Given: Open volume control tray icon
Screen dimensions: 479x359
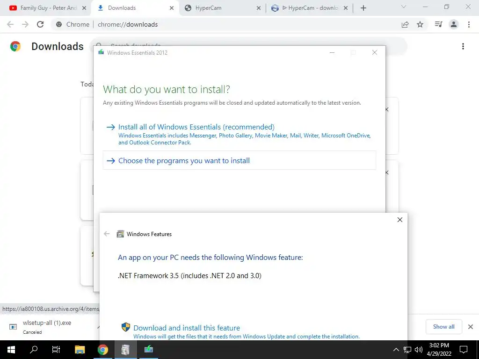Looking at the screenshot, I should click(419, 350).
